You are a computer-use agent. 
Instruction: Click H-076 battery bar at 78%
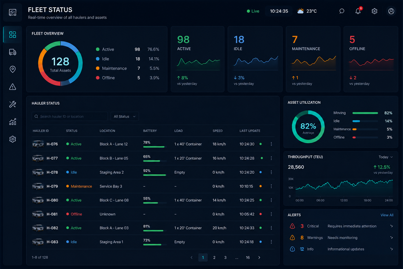pos(155,147)
